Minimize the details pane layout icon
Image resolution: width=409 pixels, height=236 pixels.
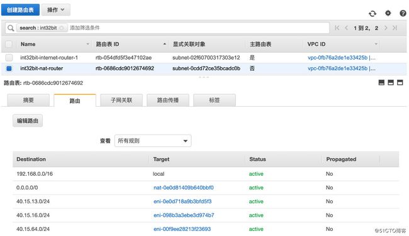tap(381, 82)
